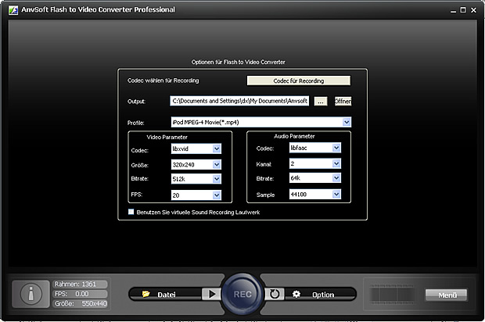Viewport: 485px width, 322px height.
Task: Click the 'Audio Parameter' group title
Action: (294, 136)
